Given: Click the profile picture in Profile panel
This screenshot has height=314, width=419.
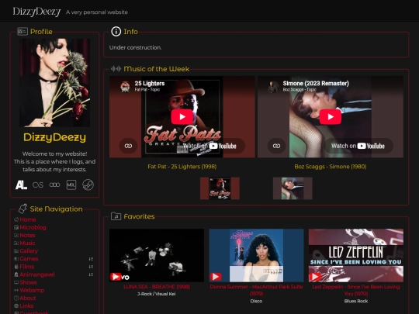Looking at the screenshot, I should point(54,83).
